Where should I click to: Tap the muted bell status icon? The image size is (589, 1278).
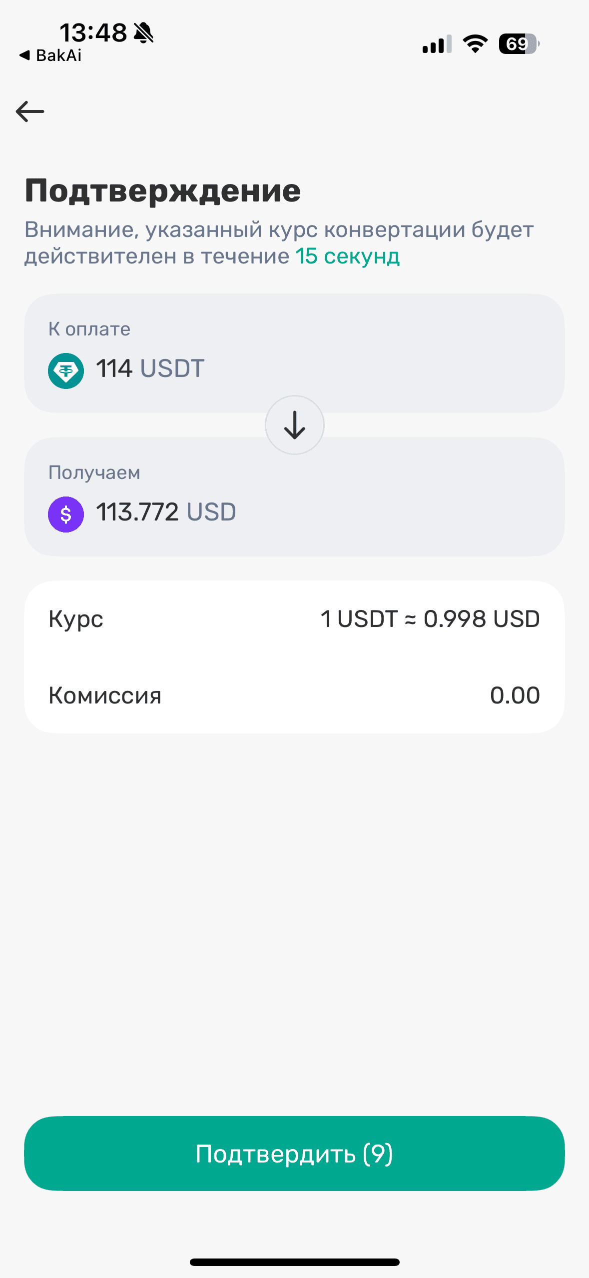144,33
